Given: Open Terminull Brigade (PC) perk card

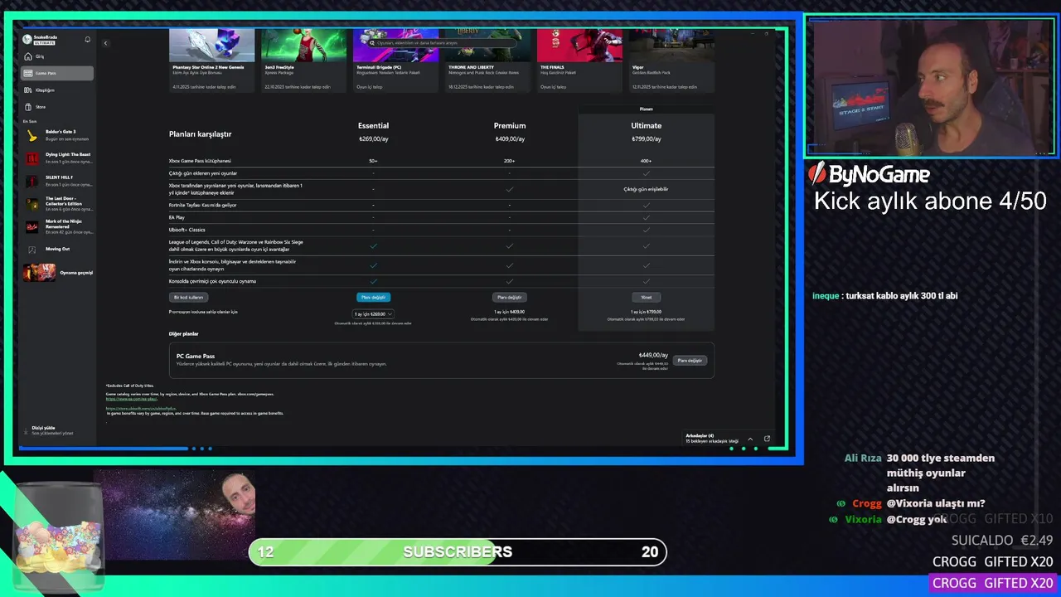Looking at the screenshot, I should pyautogui.click(x=396, y=61).
